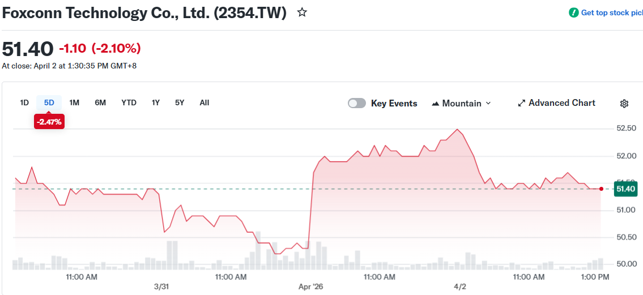Click the 1:00 PM time label
This screenshot has height=295, width=643.
pos(596,277)
